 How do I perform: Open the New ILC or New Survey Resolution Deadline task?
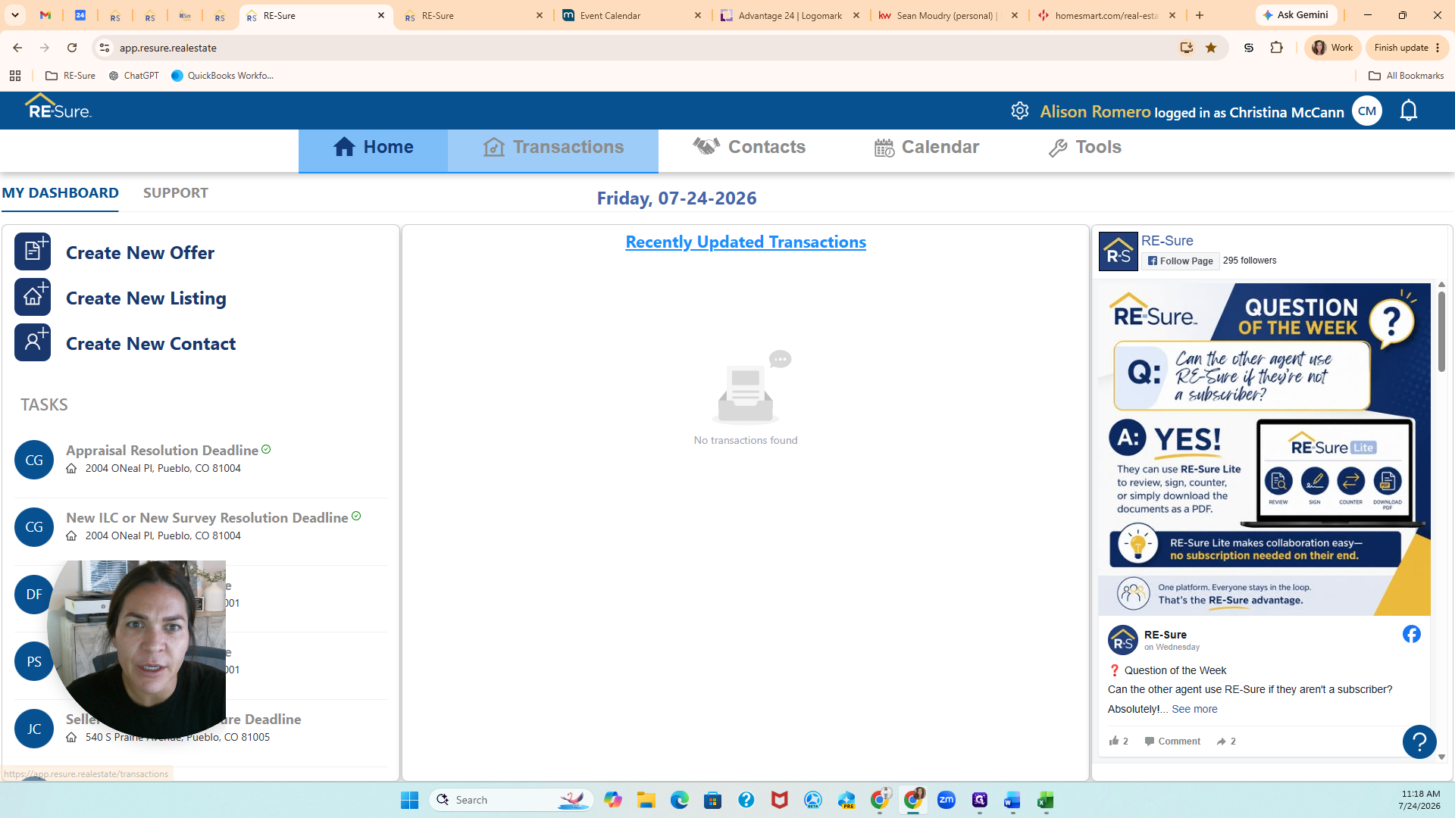tap(207, 518)
